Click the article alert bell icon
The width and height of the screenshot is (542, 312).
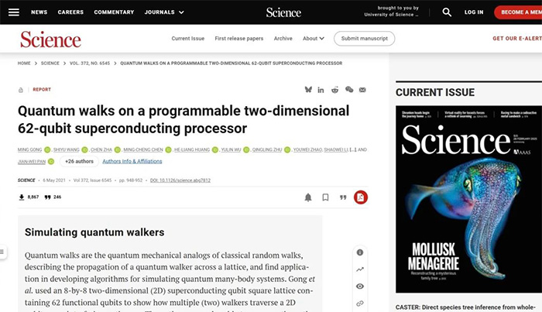pos(308,197)
